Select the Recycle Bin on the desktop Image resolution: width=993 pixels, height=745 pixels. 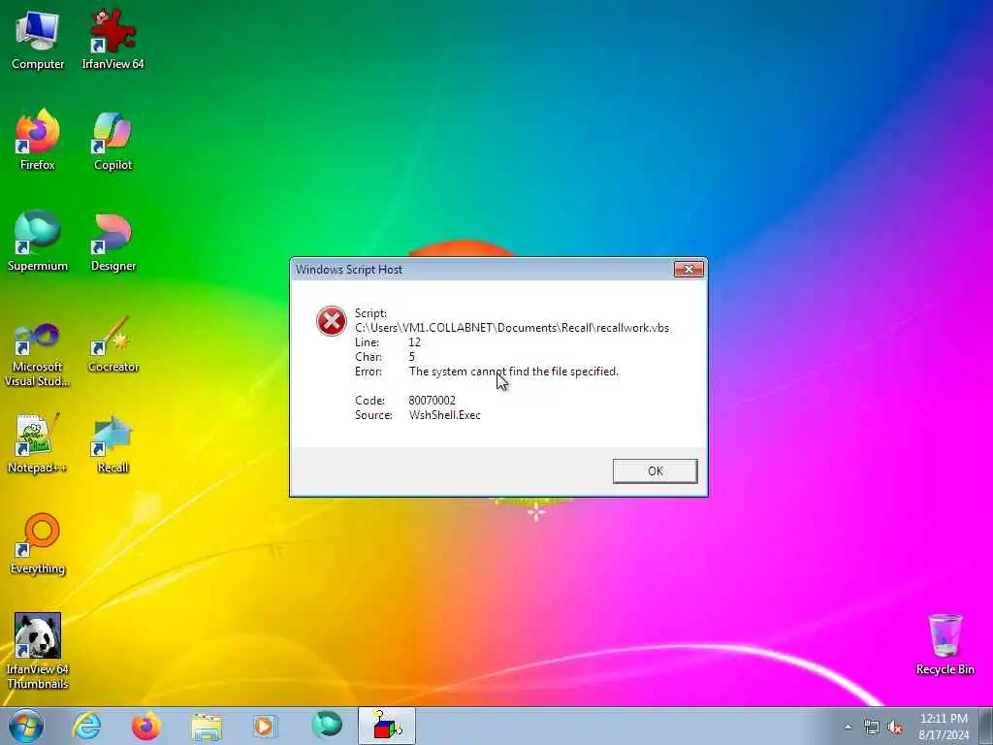(x=945, y=644)
